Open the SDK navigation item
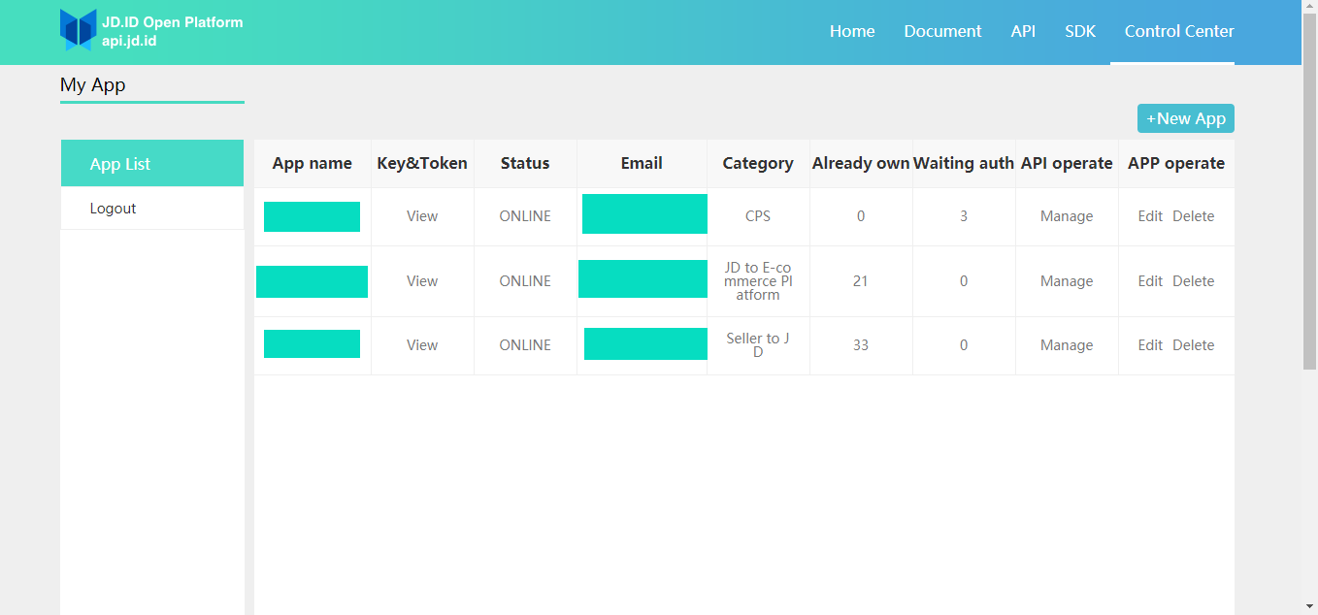Image resolution: width=1318 pixels, height=615 pixels. (1080, 31)
